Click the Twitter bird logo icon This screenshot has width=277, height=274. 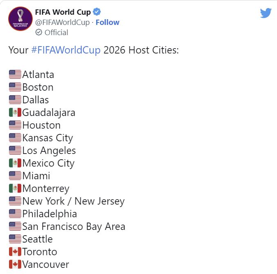[266, 13]
